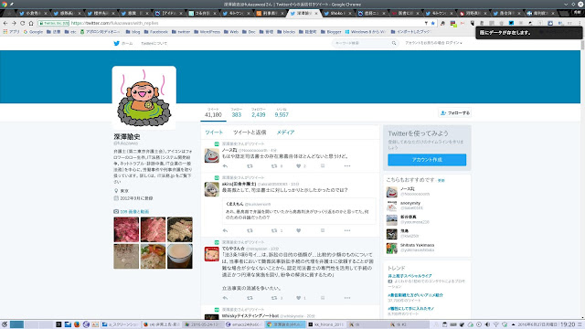Click the volume icon in system tray
Screen dimensions: 585x329
pos(487,324)
